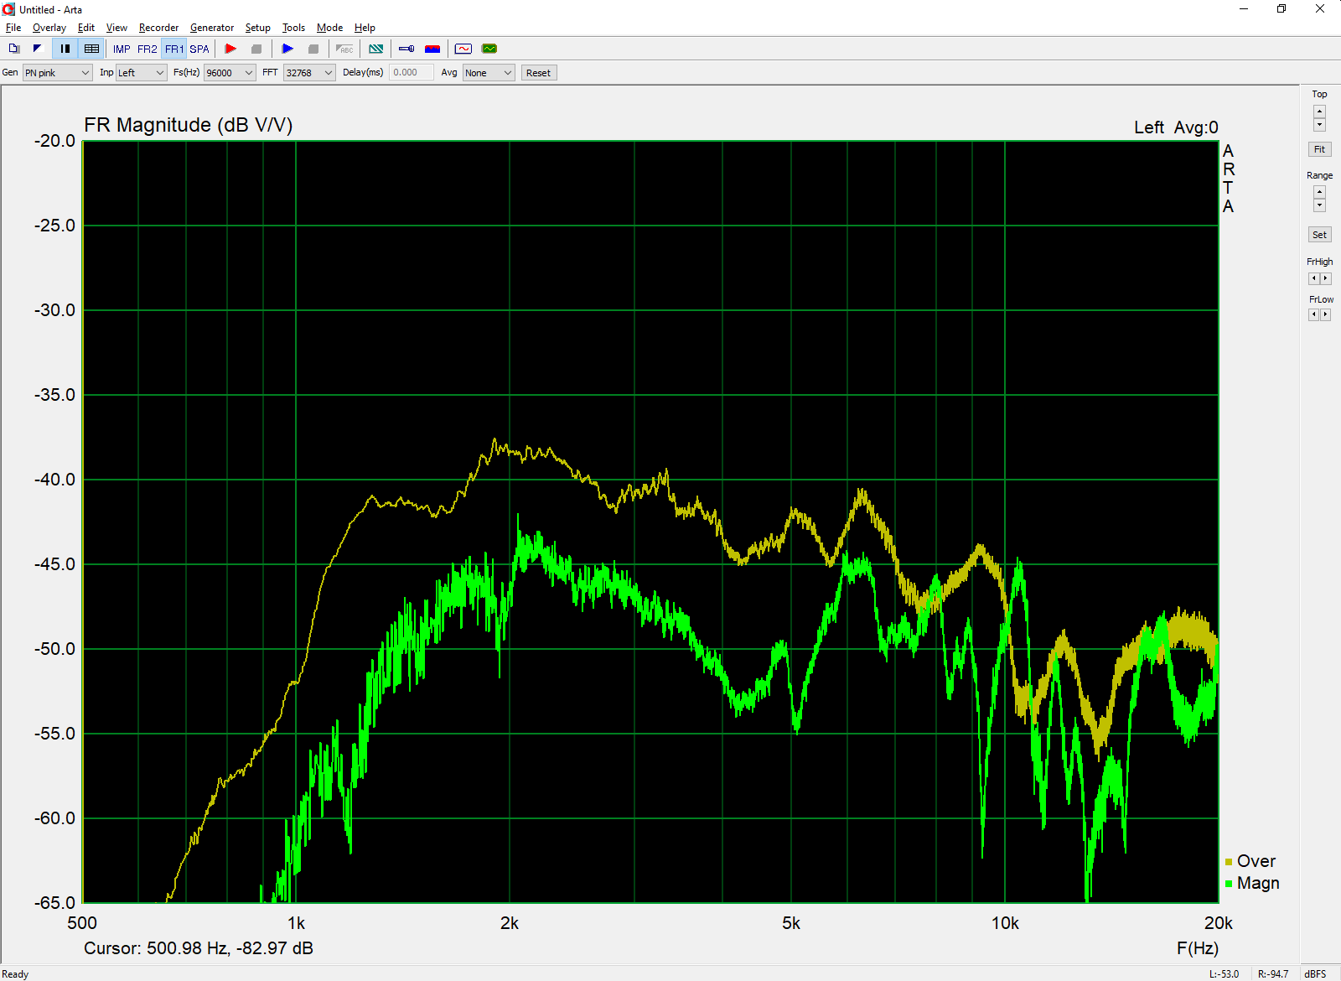Click the L:-53.0 level indicator
Image resolution: width=1341 pixels, height=981 pixels.
pos(1224,974)
